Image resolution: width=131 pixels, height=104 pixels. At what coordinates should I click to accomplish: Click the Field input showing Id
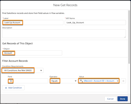click(28, 81)
